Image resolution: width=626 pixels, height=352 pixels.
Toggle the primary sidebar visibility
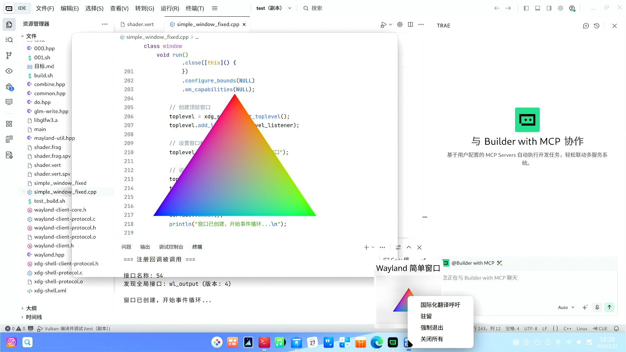526,8
